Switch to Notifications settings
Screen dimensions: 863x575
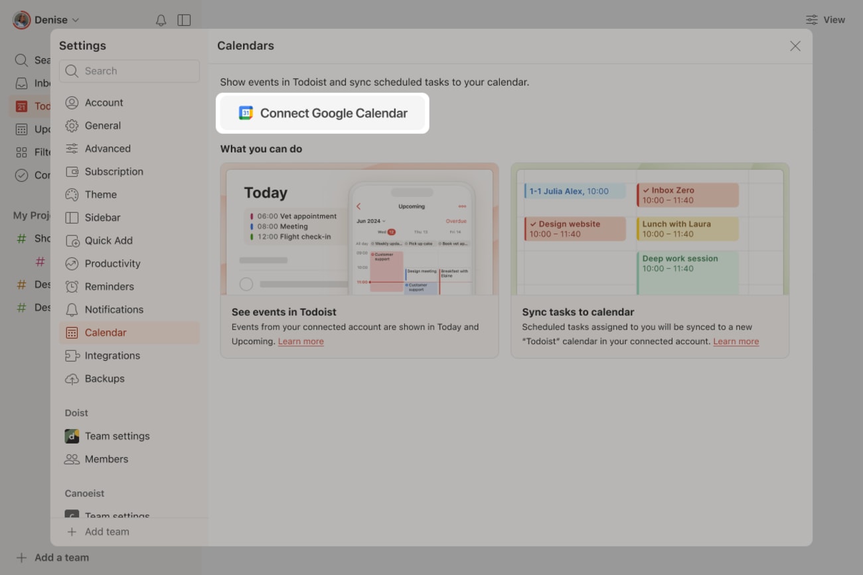pos(114,309)
